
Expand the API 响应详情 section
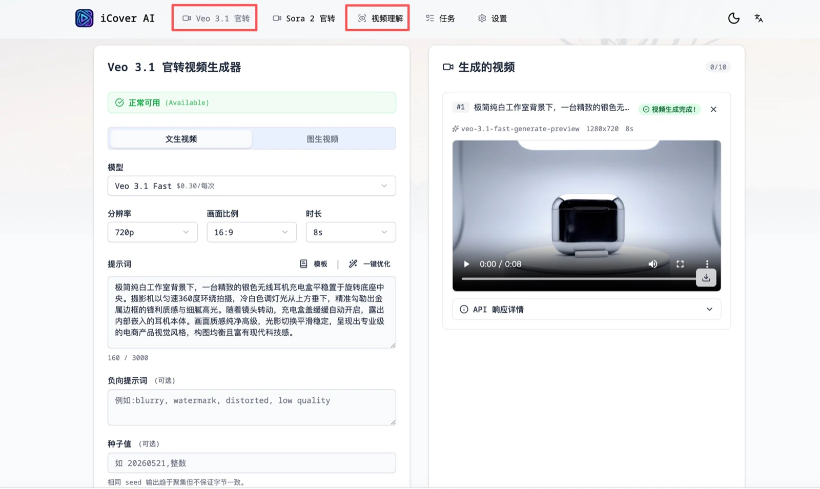(x=586, y=309)
